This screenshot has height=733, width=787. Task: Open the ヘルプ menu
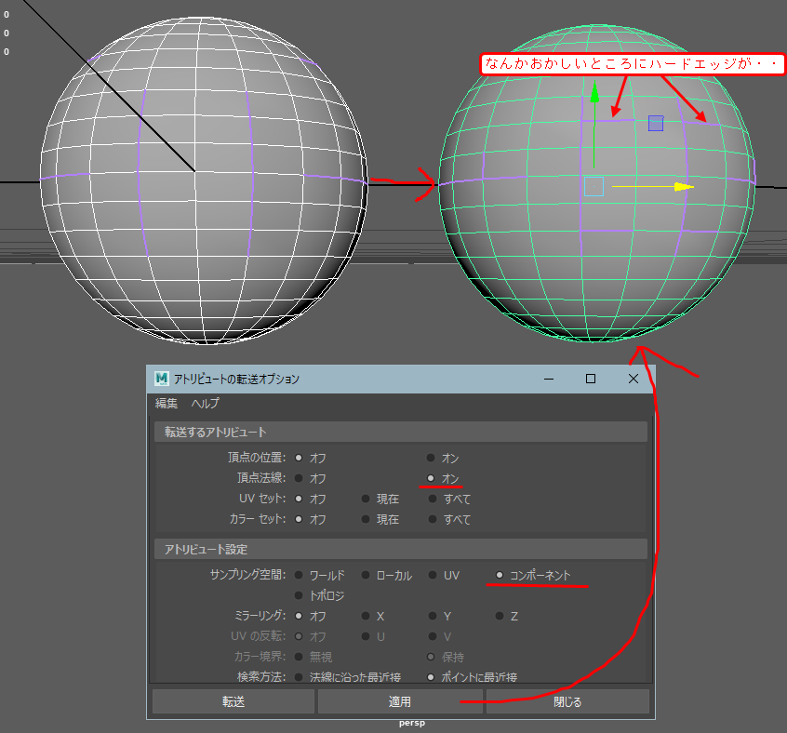[x=205, y=403]
